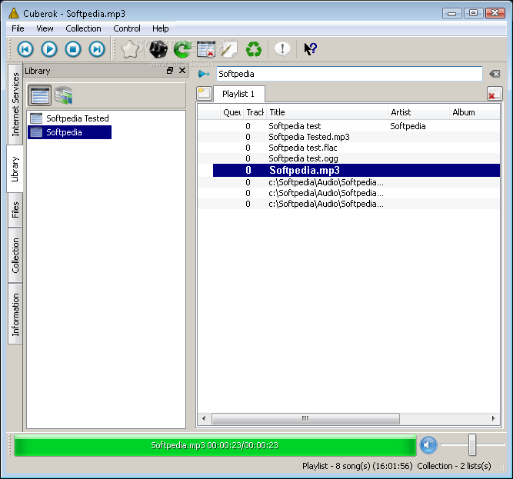Float the Library dock panel
Image resolution: width=513 pixels, height=479 pixels.
(170, 71)
